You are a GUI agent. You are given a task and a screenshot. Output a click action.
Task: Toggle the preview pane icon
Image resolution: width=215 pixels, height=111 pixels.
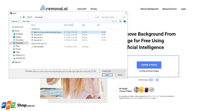click(x=120, y=22)
